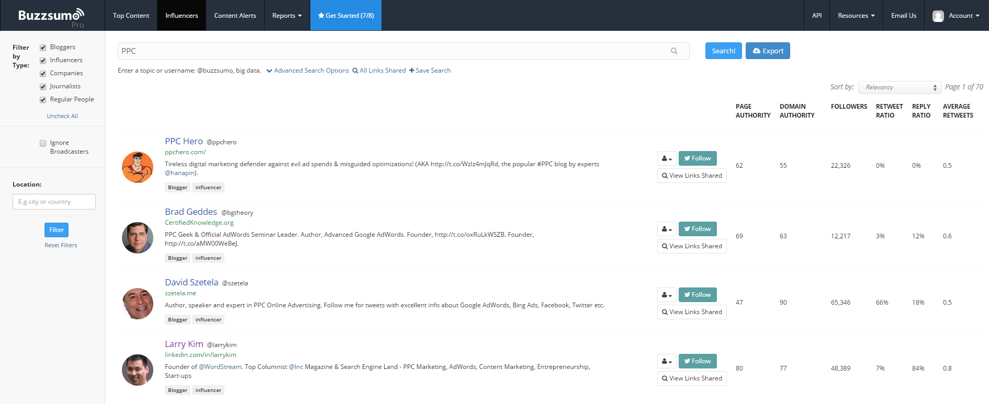Click PPC Hero's orange avatar picture
Screen dimensions: 989x404
point(138,167)
